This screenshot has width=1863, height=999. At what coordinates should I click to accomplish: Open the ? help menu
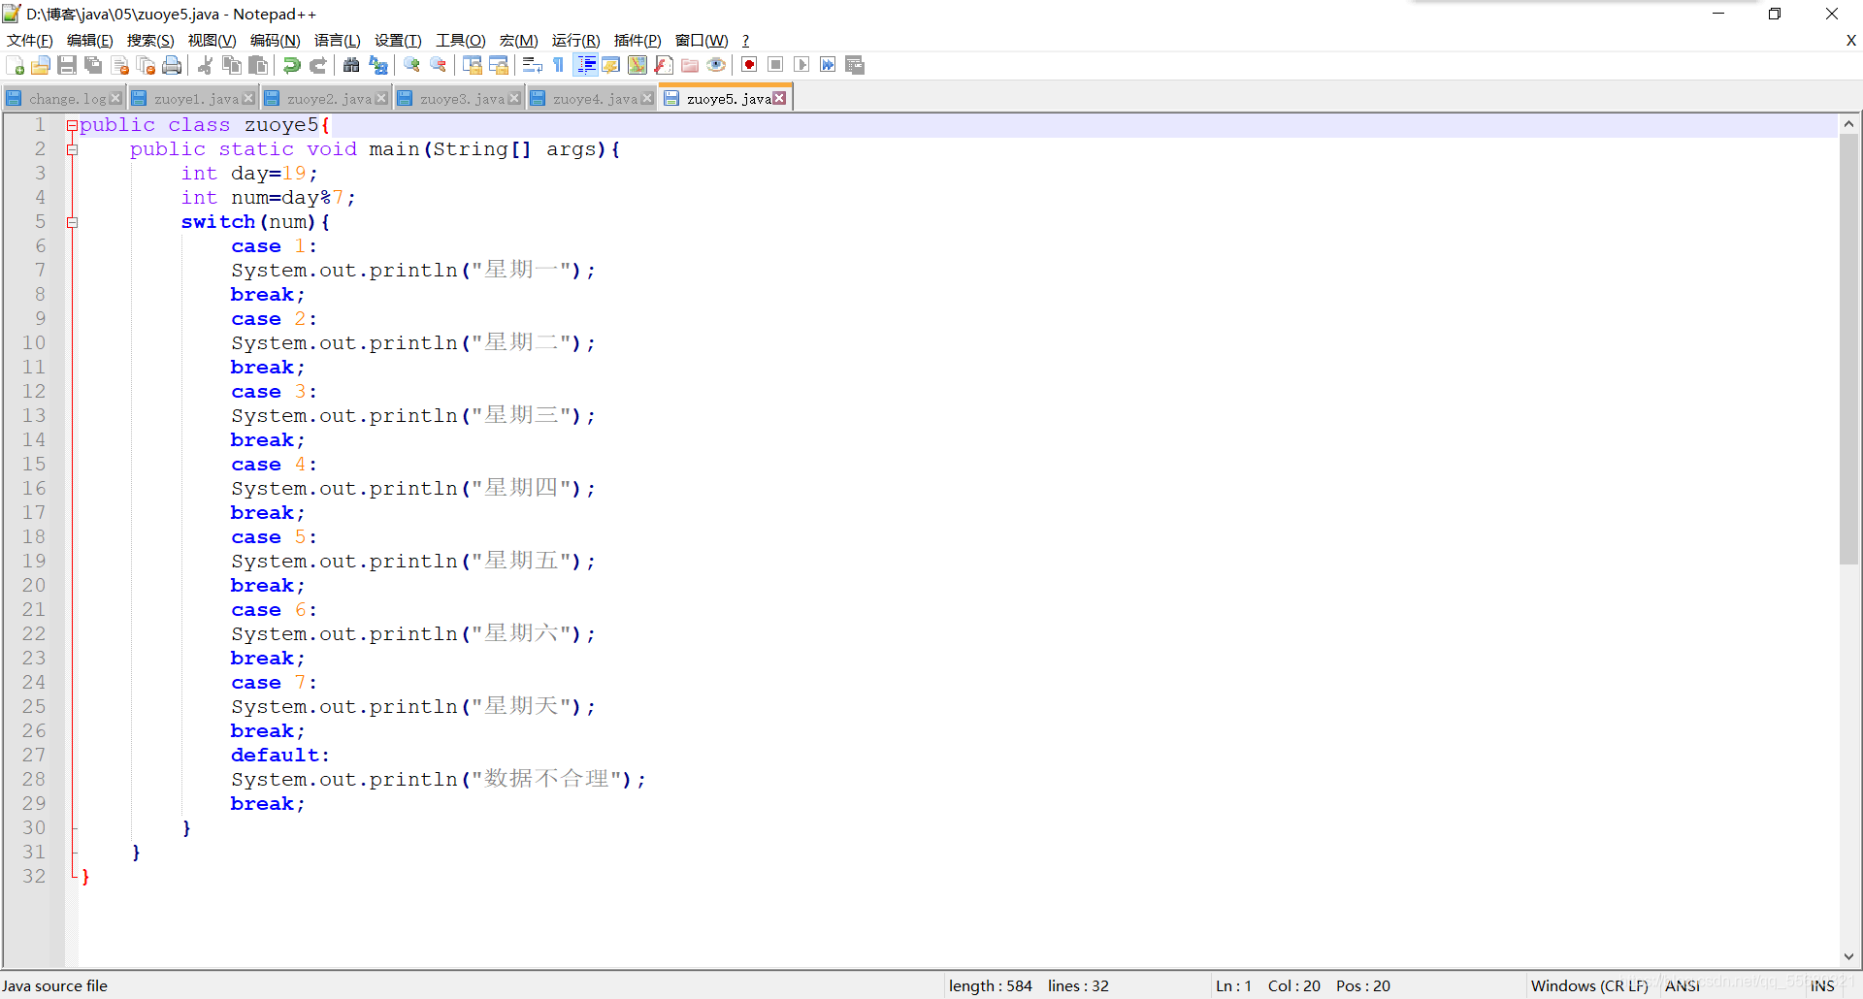pyautogui.click(x=745, y=41)
